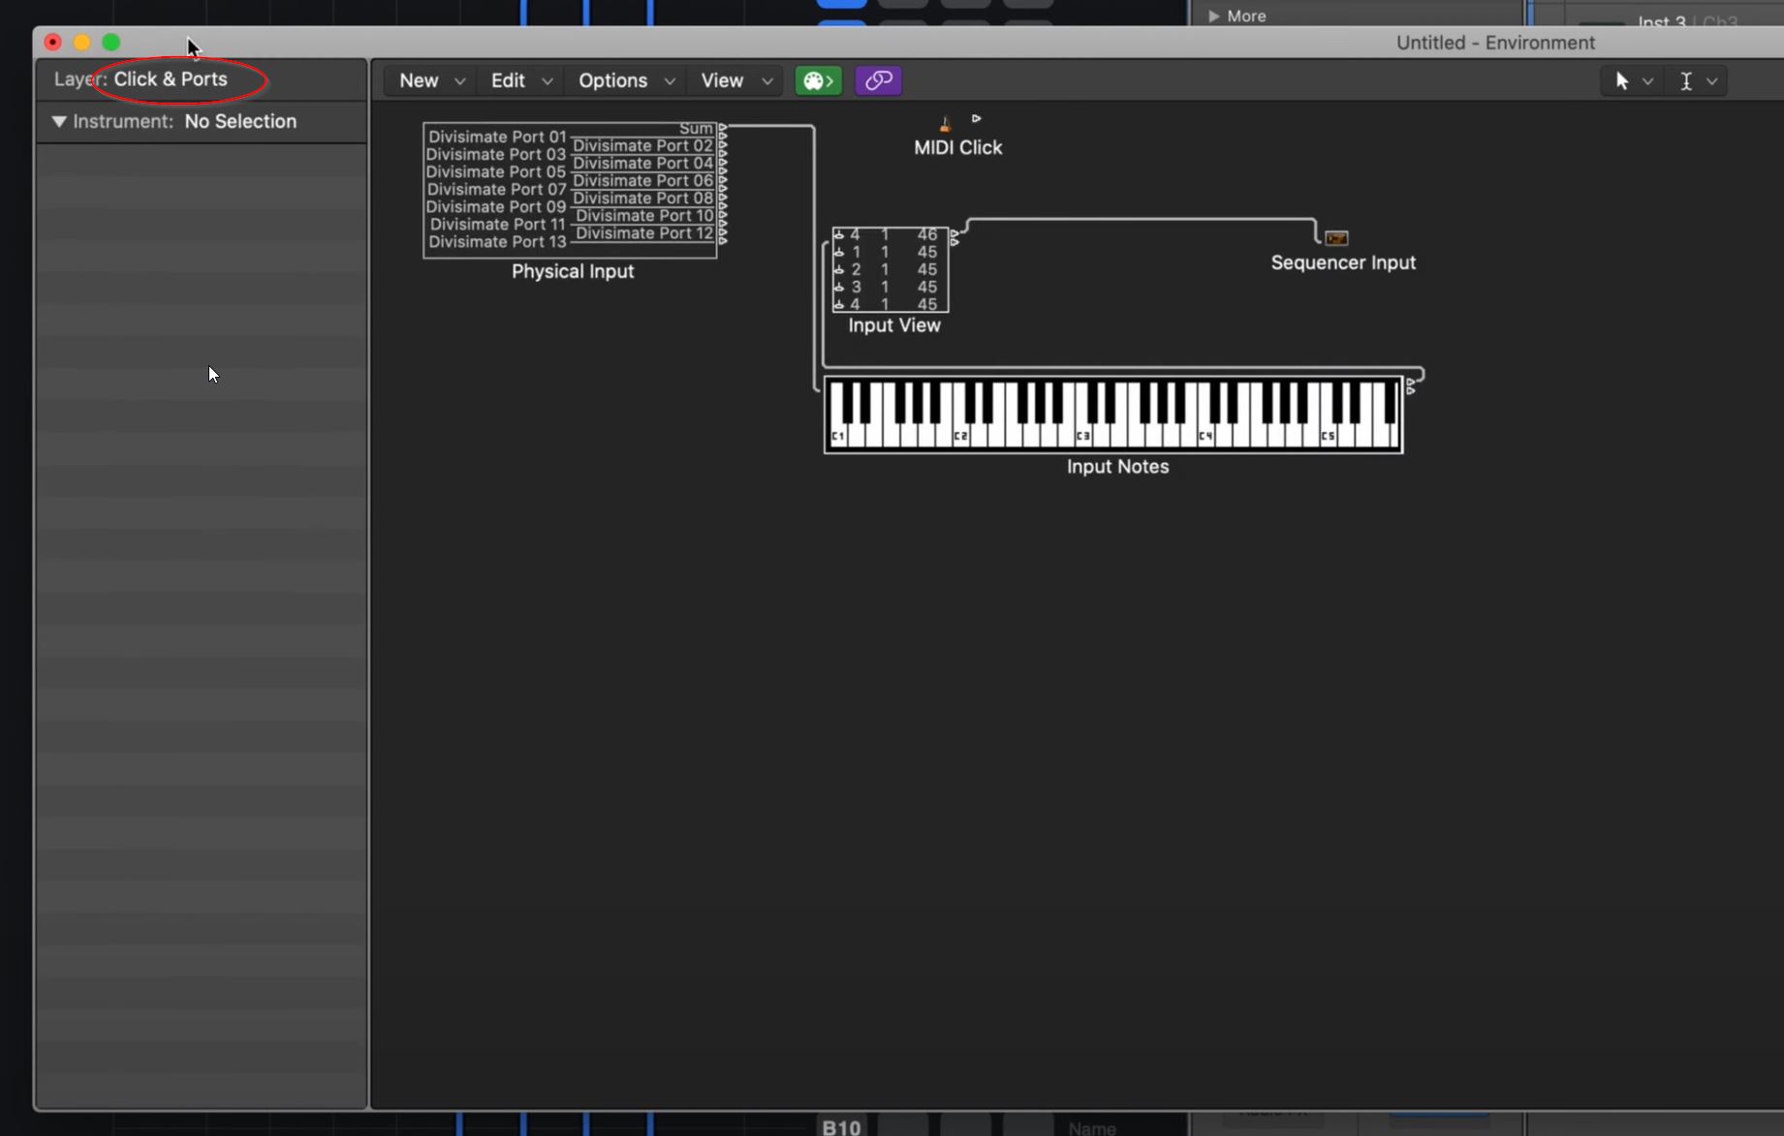Toggle the green MIDI Out palette button
This screenshot has height=1136, width=1784.
818,80
